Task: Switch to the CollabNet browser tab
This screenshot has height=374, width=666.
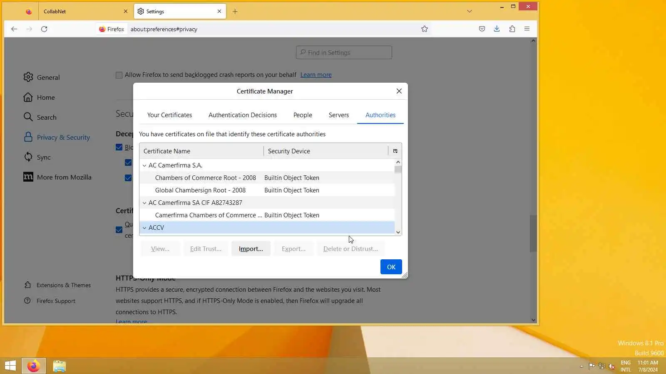Action: coord(85,12)
